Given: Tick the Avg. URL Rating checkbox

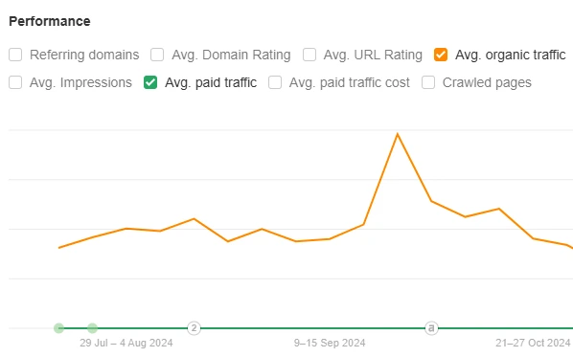Looking at the screenshot, I should 309,55.
